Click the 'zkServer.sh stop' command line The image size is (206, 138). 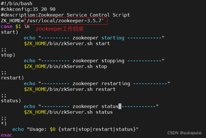[x=65, y=67]
